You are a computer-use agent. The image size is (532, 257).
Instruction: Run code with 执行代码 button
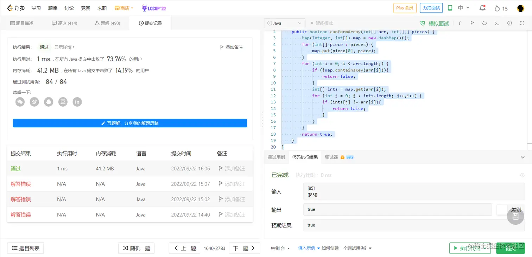pos(470,248)
